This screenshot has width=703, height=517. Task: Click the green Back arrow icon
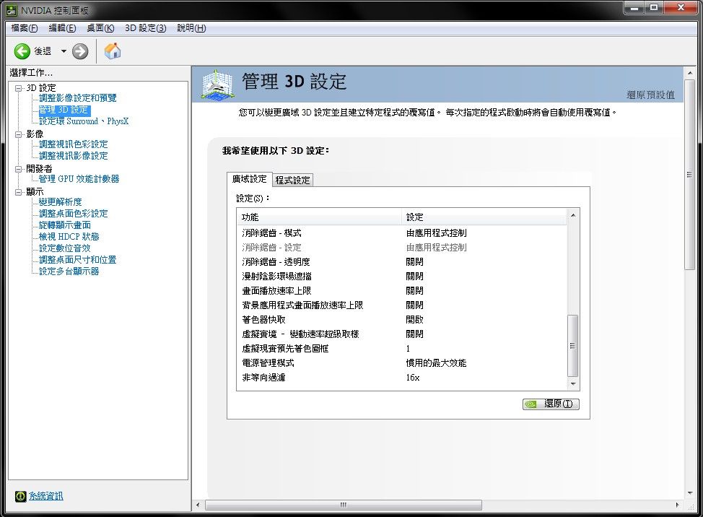coord(22,51)
